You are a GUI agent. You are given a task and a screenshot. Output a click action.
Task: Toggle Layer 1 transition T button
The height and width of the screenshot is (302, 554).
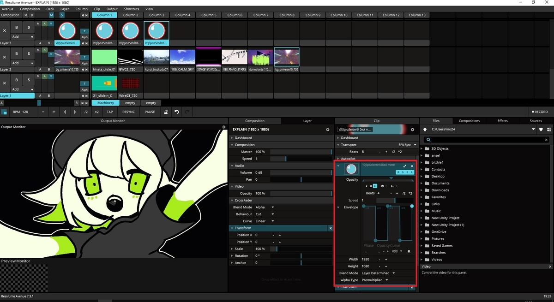point(84,84)
